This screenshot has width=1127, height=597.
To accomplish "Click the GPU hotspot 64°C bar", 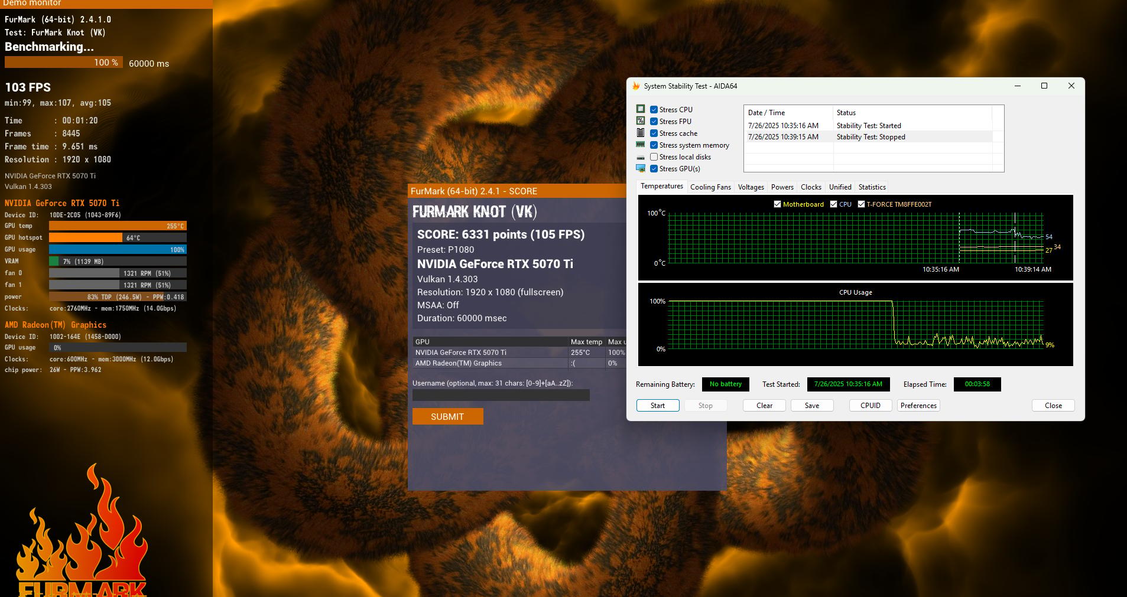I will click(x=118, y=237).
